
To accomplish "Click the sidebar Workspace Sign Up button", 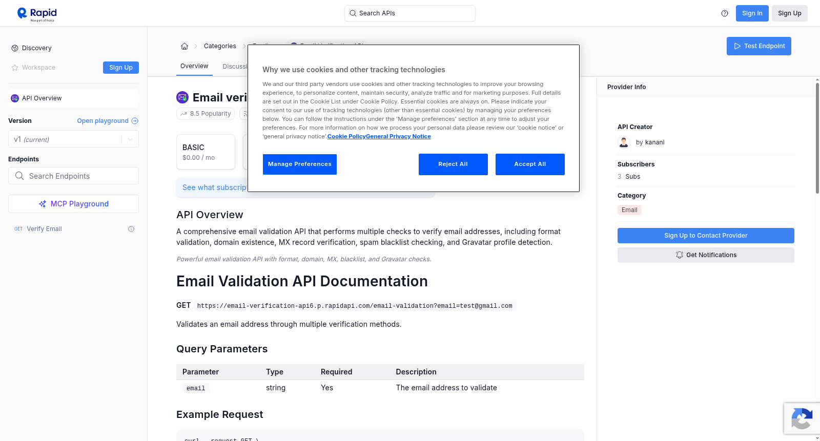I will (121, 68).
